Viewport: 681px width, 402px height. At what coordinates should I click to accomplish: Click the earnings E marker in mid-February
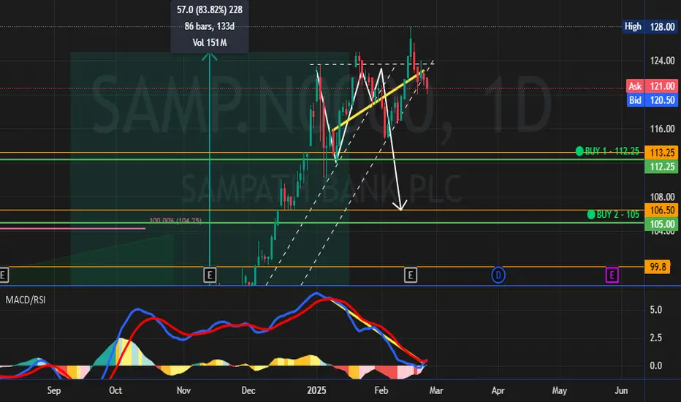point(411,275)
